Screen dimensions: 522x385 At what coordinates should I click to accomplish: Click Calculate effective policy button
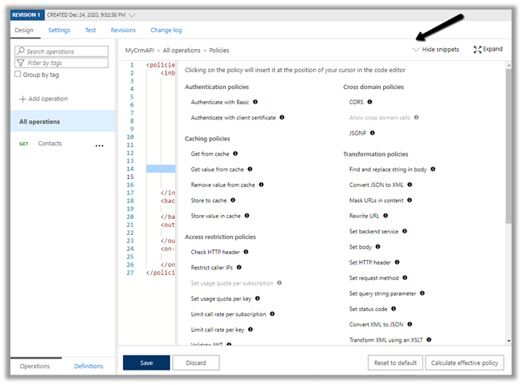[464, 363]
